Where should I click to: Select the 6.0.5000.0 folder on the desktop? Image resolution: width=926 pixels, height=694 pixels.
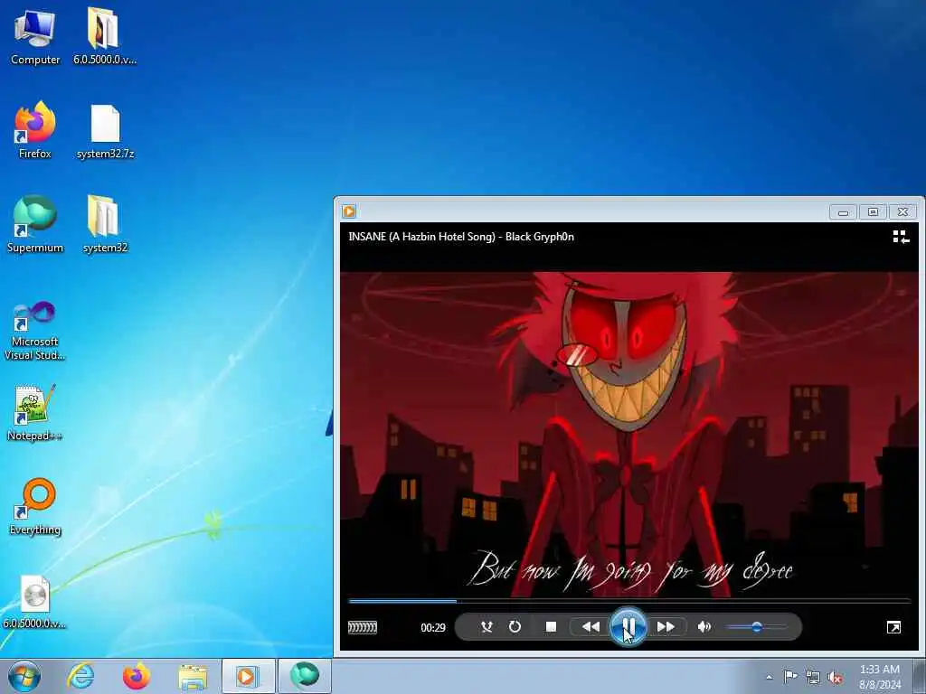coord(105,35)
